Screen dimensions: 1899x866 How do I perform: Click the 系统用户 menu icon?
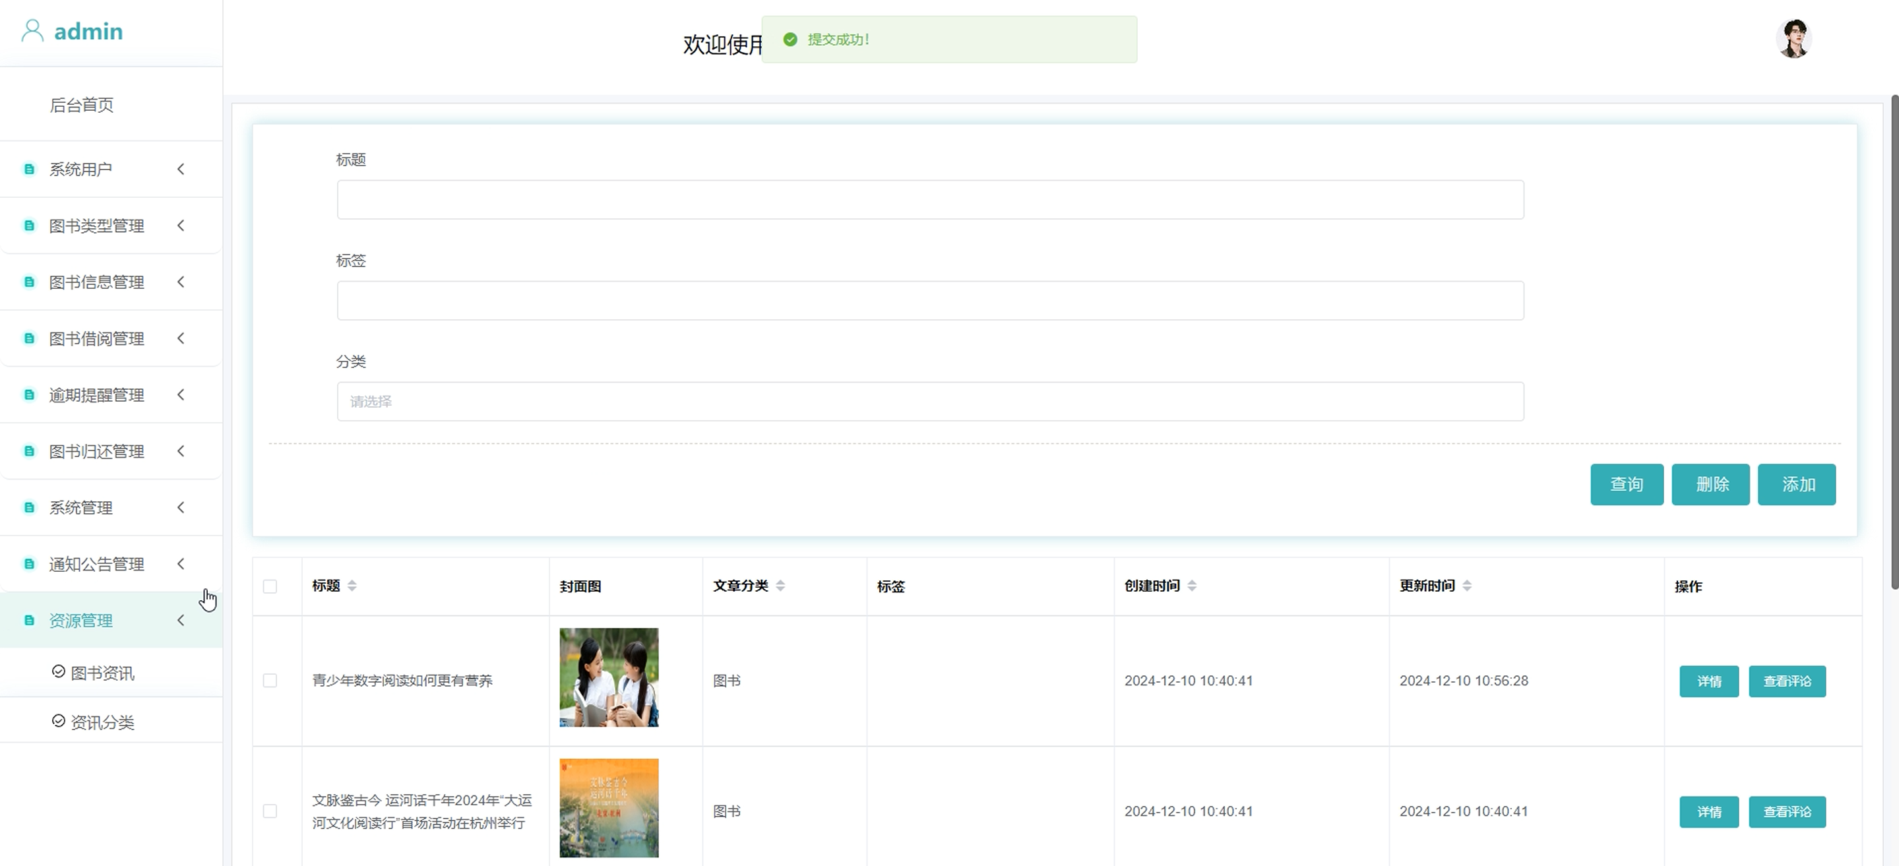(30, 170)
